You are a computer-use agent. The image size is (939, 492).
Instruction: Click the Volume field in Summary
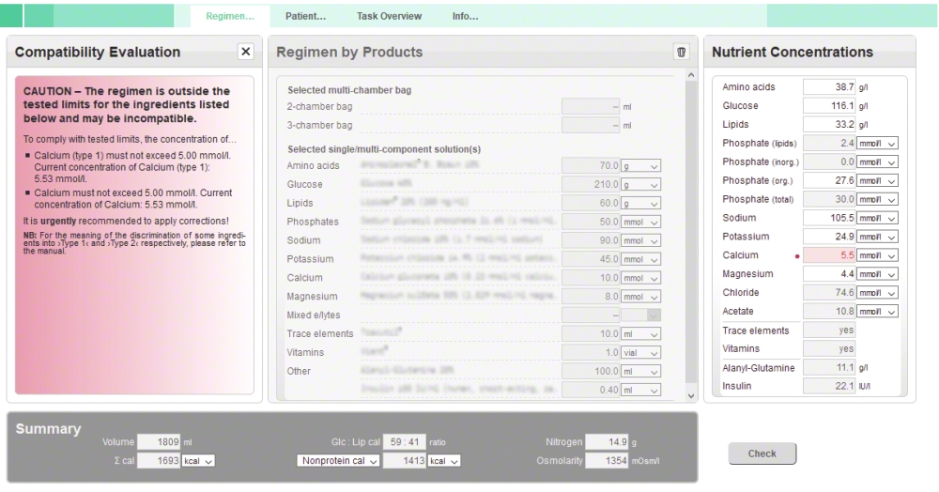[158, 442]
